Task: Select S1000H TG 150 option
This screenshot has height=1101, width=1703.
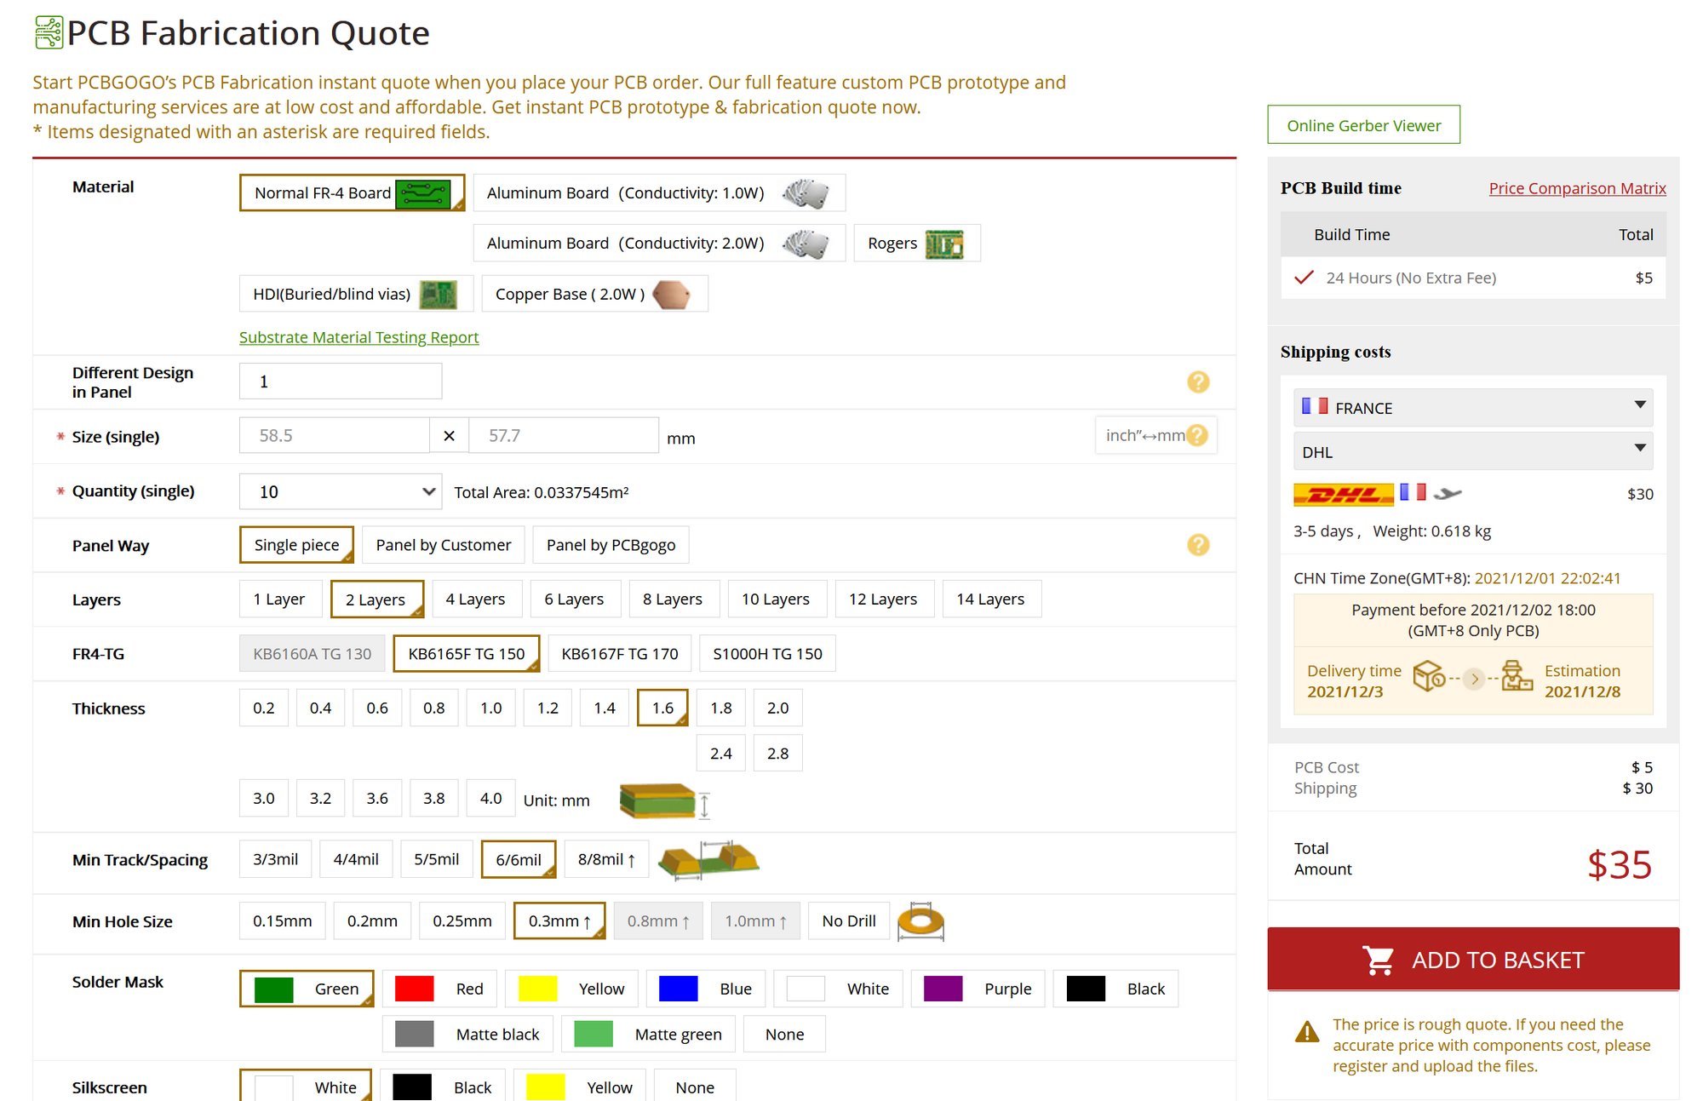Action: 768,654
